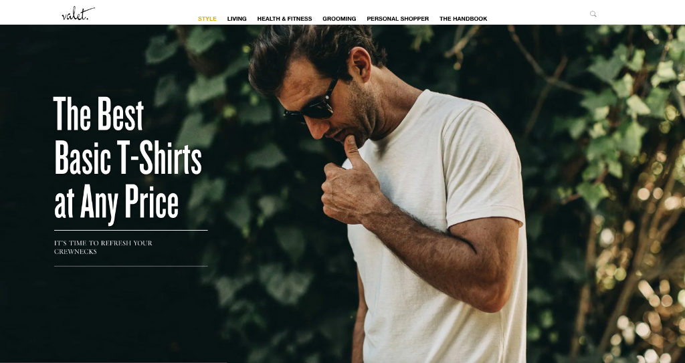Open the search magnifier icon
Screen dimensions: 685x363
593,14
